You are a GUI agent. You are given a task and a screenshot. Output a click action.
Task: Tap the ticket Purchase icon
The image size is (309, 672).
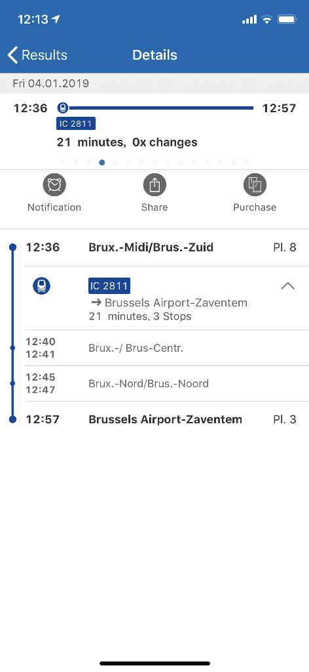pyautogui.click(x=255, y=184)
